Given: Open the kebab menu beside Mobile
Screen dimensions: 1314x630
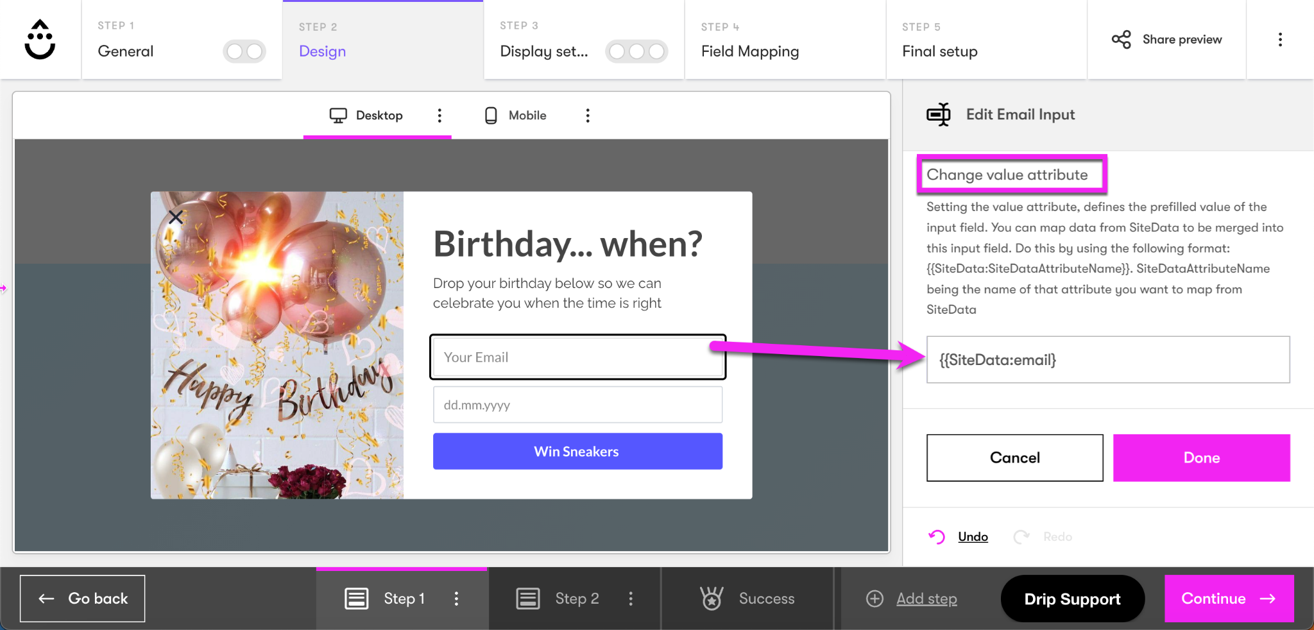Looking at the screenshot, I should (x=587, y=115).
